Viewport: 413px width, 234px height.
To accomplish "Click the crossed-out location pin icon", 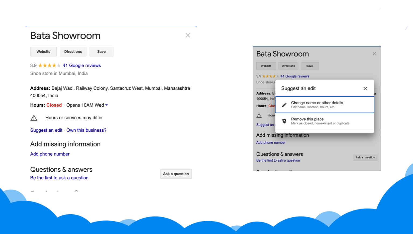I will click(x=284, y=121).
